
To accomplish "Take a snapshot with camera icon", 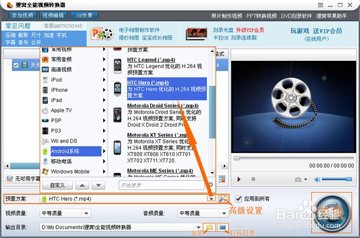I will 298,179.
